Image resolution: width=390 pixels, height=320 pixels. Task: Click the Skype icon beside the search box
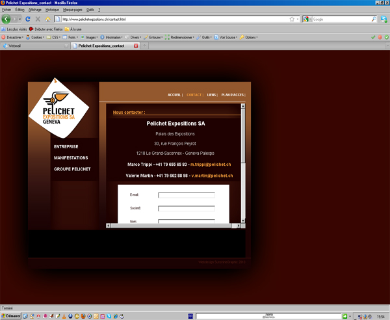[x=383, y=19]
